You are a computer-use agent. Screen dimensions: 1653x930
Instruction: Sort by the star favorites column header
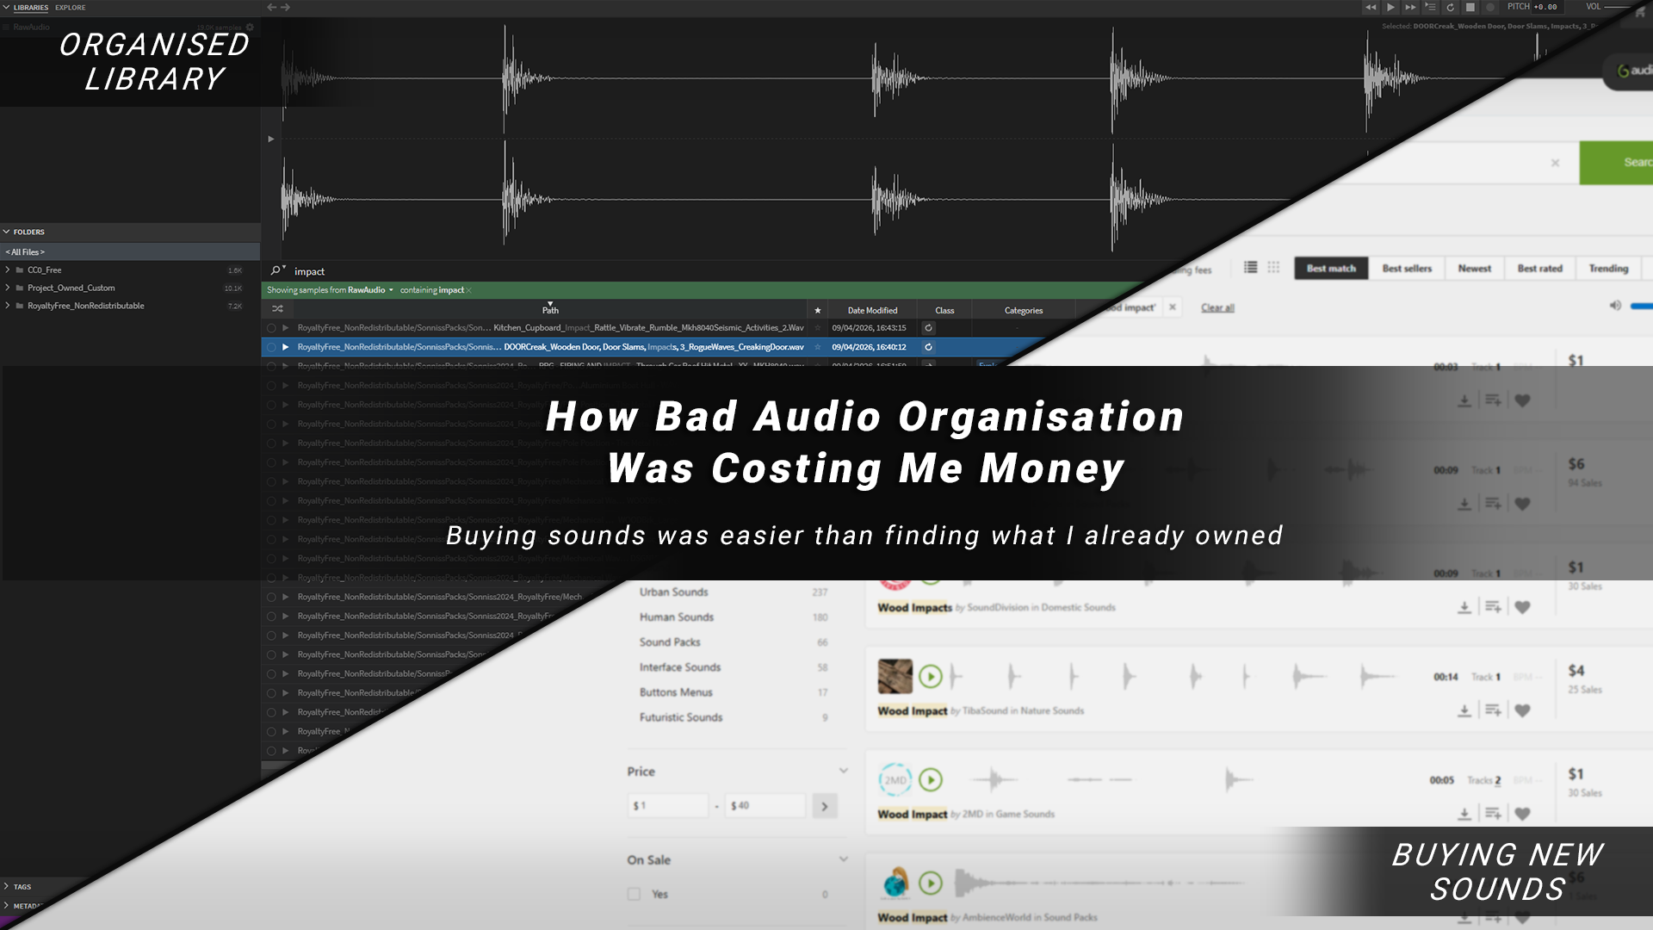[x=817, y=310]
